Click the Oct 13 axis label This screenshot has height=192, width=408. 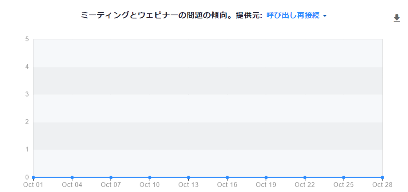pyautogui.click(x=188, y=185)
